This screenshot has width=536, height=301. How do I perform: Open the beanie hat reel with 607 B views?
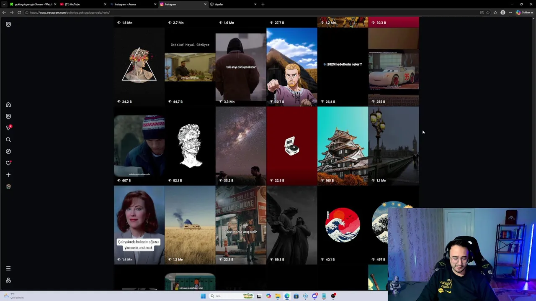click(x=139, y=145)
